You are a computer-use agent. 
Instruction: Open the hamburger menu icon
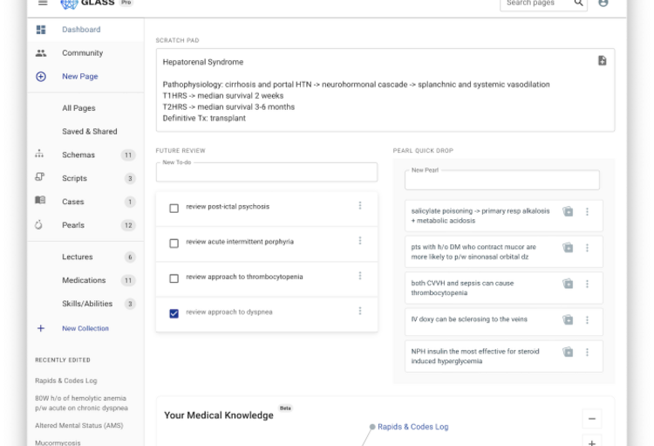pyautogui.click(x=43, y=3)
